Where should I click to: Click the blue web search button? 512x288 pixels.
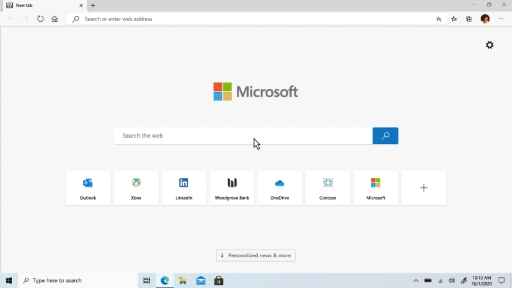[385, 136]
